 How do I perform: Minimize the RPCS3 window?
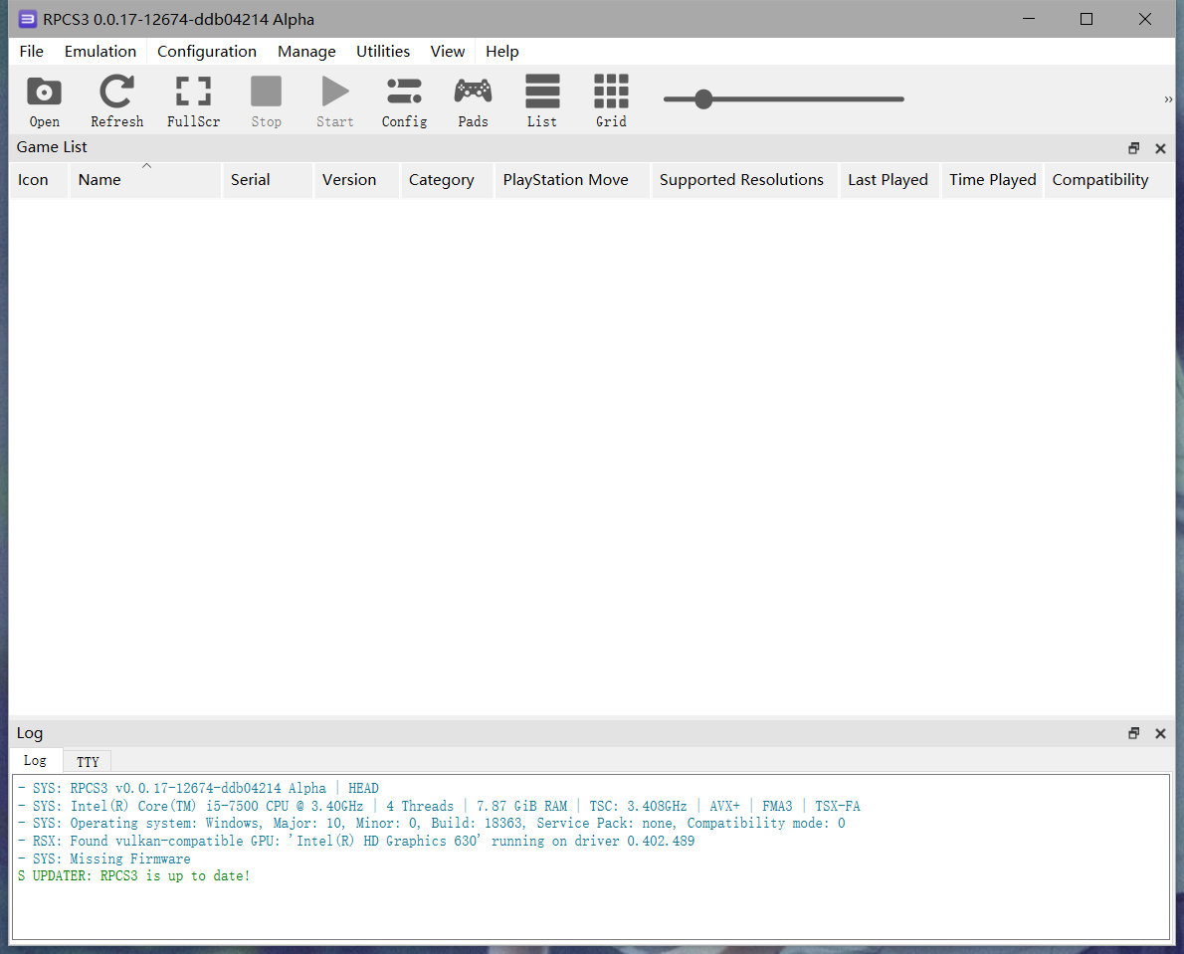click(x=1029, y=19)
